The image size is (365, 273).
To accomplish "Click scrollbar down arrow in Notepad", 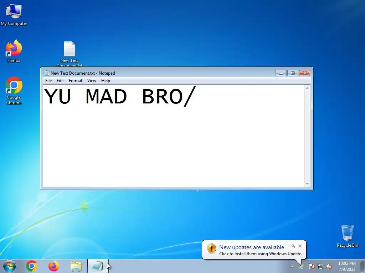I will click(307, 184).
